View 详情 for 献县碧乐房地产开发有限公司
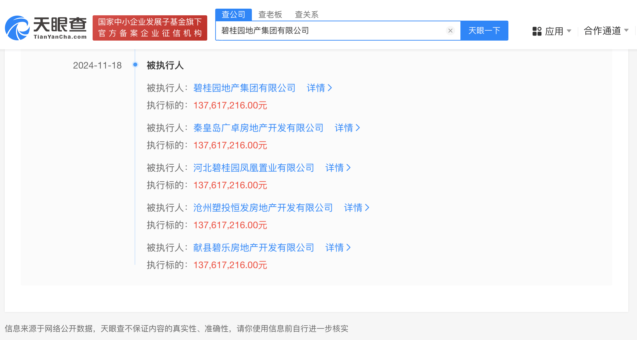The height and width of the screenshot is (340, 637). [338, 248]
